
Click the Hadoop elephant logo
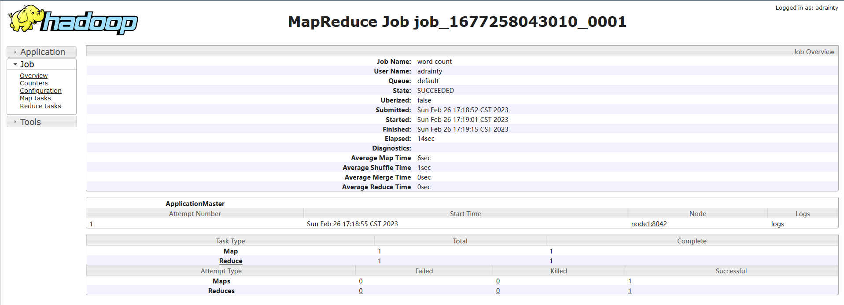[x=73, y=20]
